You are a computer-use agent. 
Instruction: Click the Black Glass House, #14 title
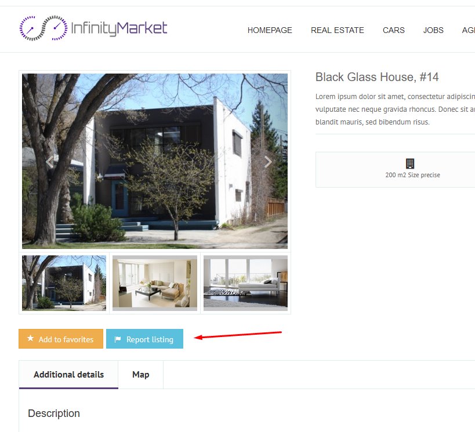pyautogui.click(x=377, y=77)
